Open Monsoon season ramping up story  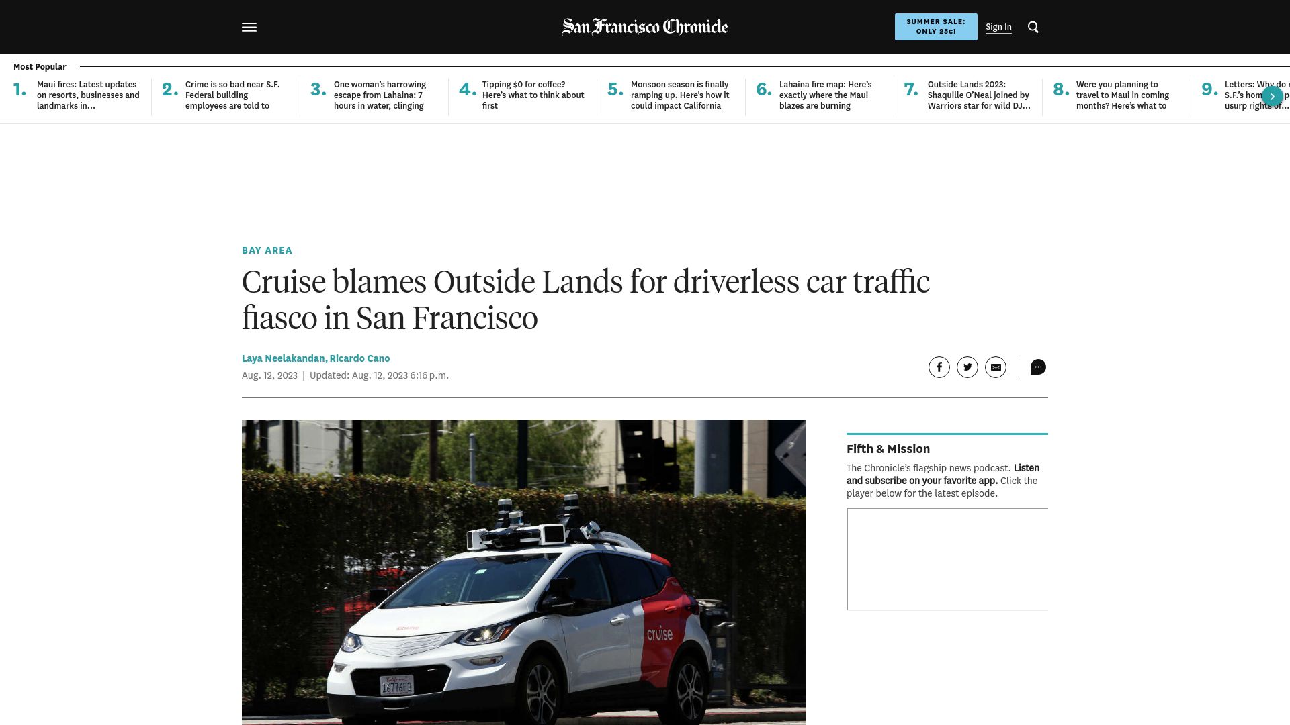click(x=680, y=95)
